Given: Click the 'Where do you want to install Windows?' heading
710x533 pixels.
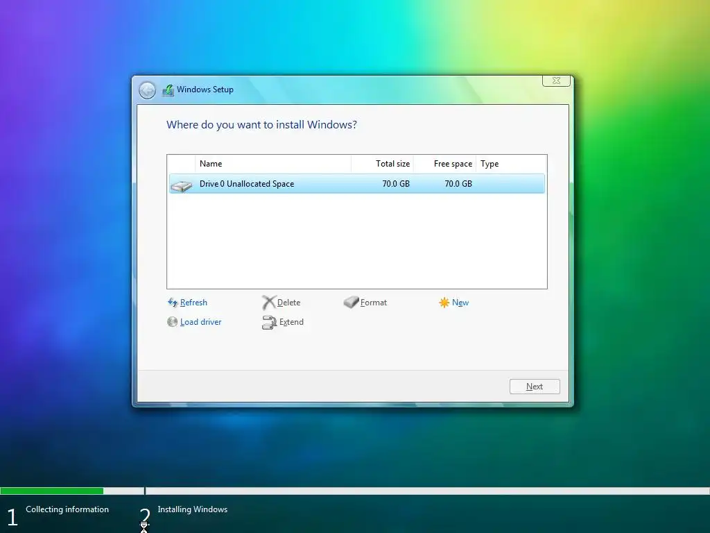Looking at the screenshot, I should pos(261,125).
